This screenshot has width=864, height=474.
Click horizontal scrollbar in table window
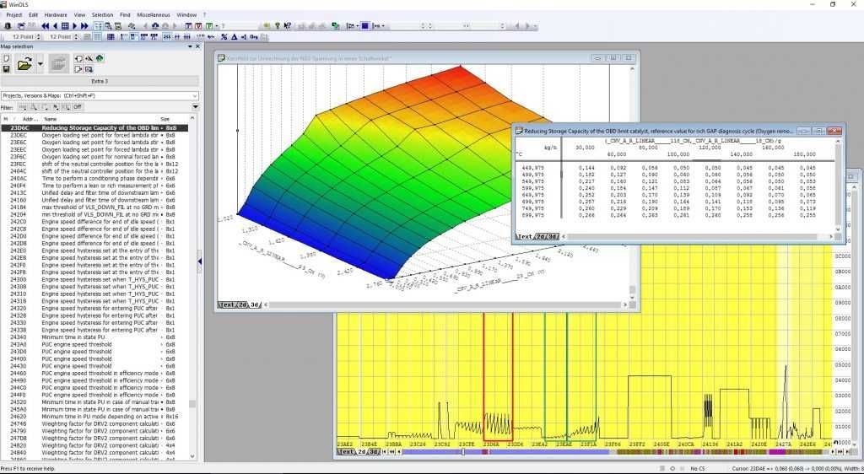pos(699,236)
